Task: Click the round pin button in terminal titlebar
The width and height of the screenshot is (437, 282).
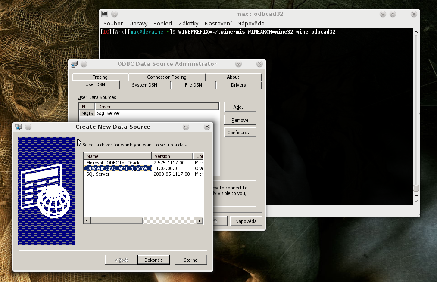Action: pyautogui.click(x=114, y=14)
